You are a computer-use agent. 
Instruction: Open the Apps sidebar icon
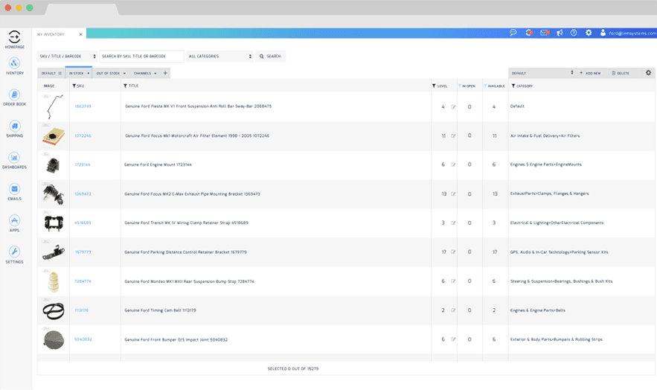pyautogui.click(x=14, y=221)
